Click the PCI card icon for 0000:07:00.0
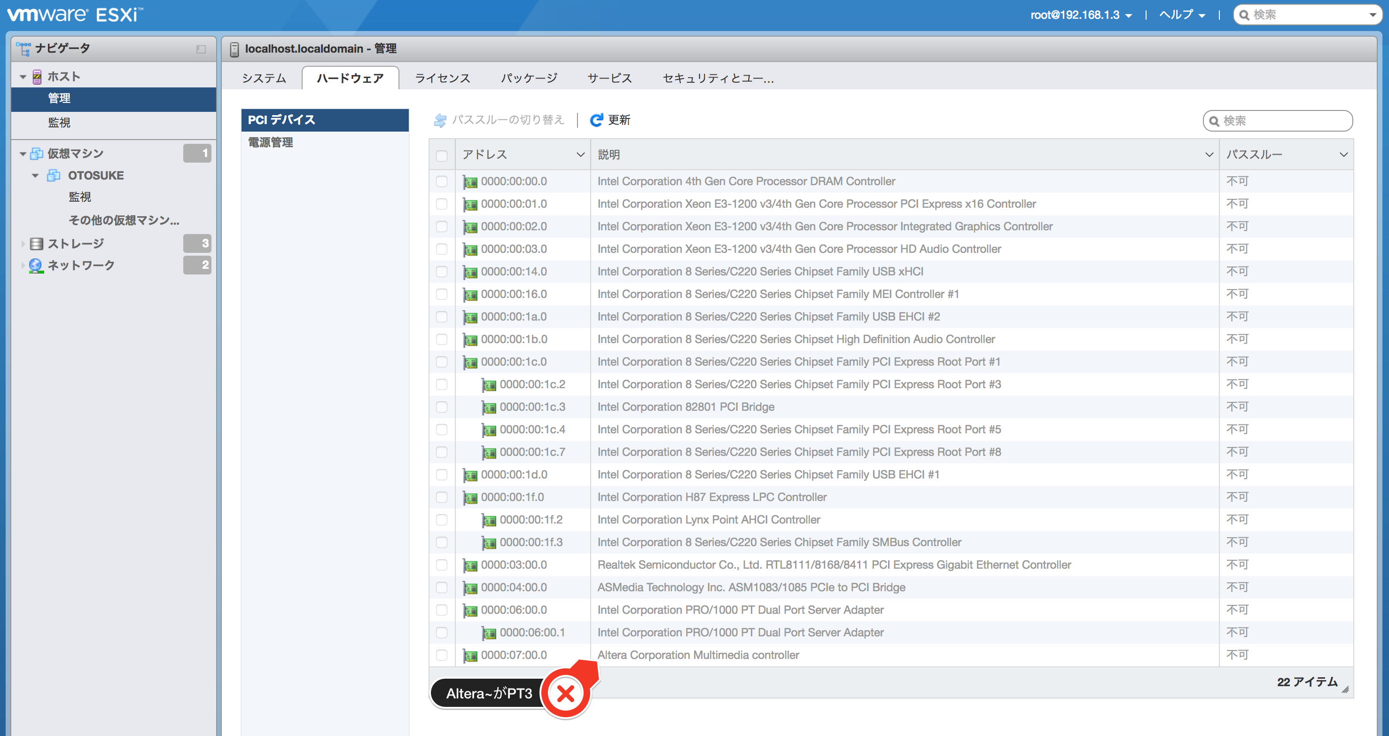Viewport: 1389px width, 736px height. coord(470,655)
